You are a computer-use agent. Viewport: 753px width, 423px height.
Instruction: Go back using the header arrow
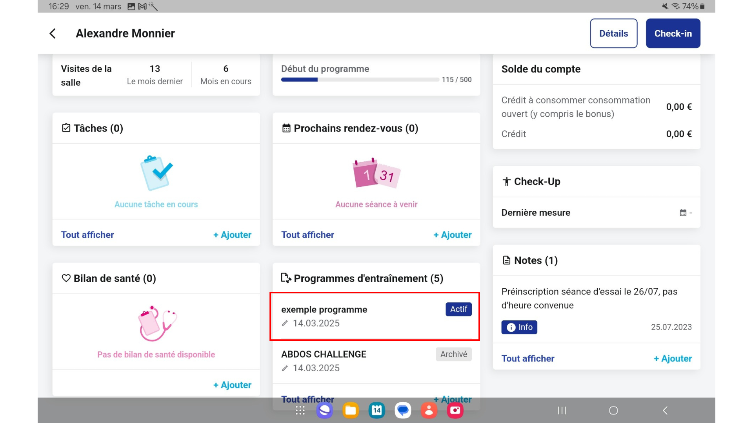pyautogui.click(x=53, y=34)
